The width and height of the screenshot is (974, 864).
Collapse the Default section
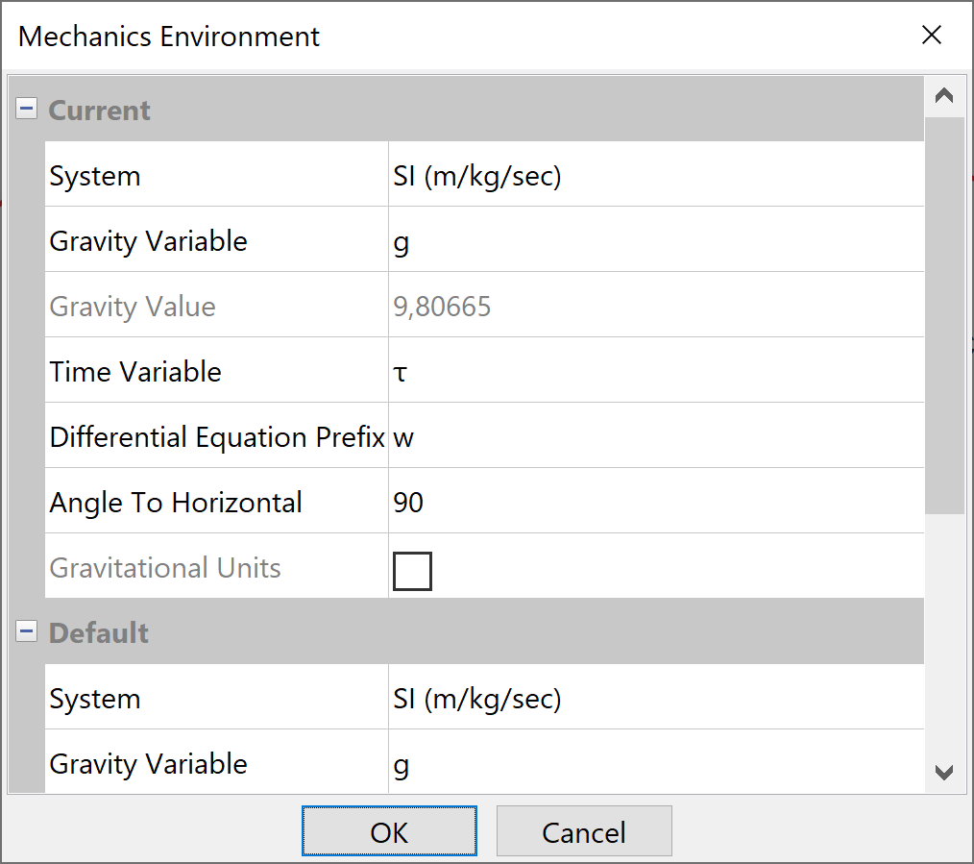point(27,632)
